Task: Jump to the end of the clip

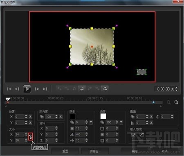Action: click(45, 89)
